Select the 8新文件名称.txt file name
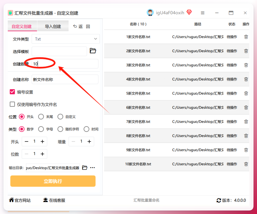This screenshot has width=257, height=214. (138, 136)
